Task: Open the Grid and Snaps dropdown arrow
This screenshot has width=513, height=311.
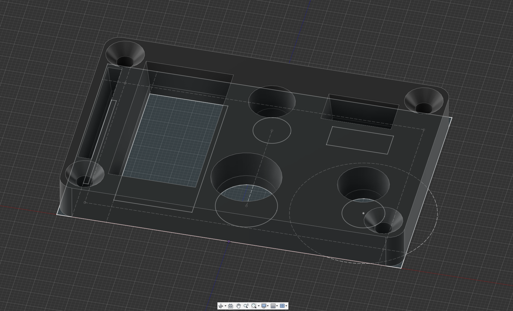Action: 277,306
